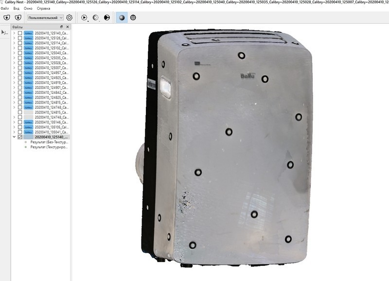This screenshot has width=389, height=281.
Task: Enable the checkbox for 20200410_135146 scan
Action: click(20, 122)
